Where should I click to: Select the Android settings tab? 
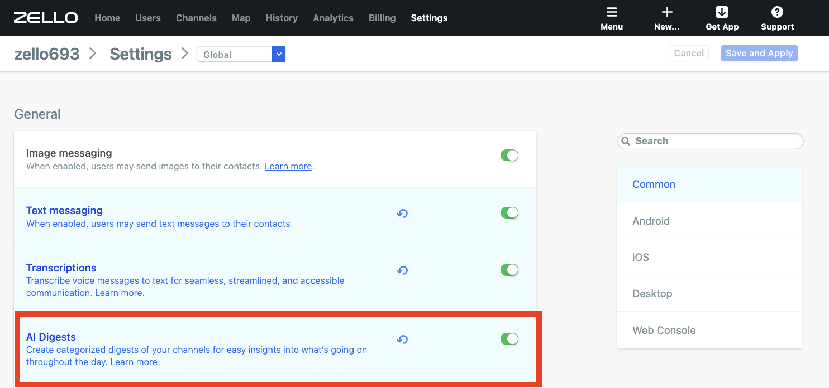coord(709,221)
